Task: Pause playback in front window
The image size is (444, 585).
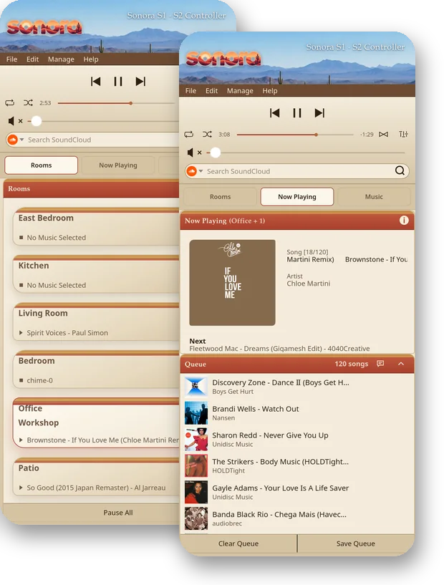Action: coord(297,113)
